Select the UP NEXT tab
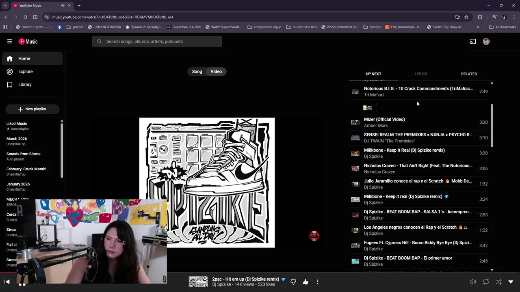Screen dimensions: 520x292 click(x=373, y=74)
